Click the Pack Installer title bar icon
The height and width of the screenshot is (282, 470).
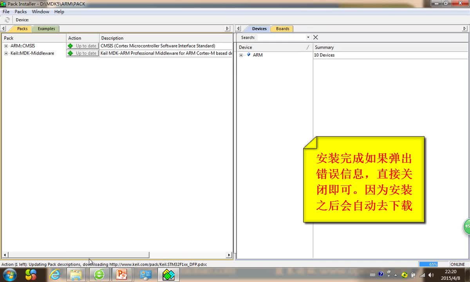3,4
